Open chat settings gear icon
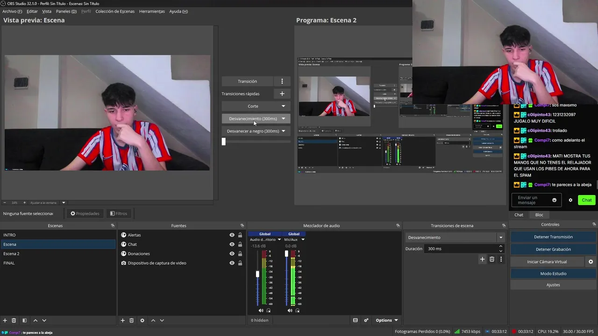The height and width of the screenshot is (336, 598). coord(570,200)
